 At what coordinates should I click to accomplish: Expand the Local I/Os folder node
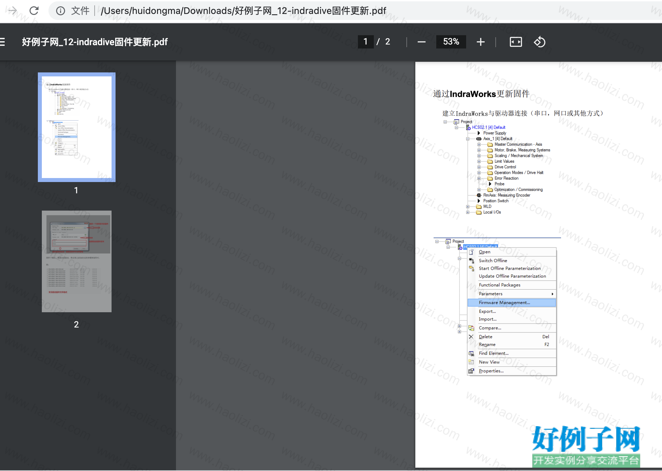click(x=468, y=212)
